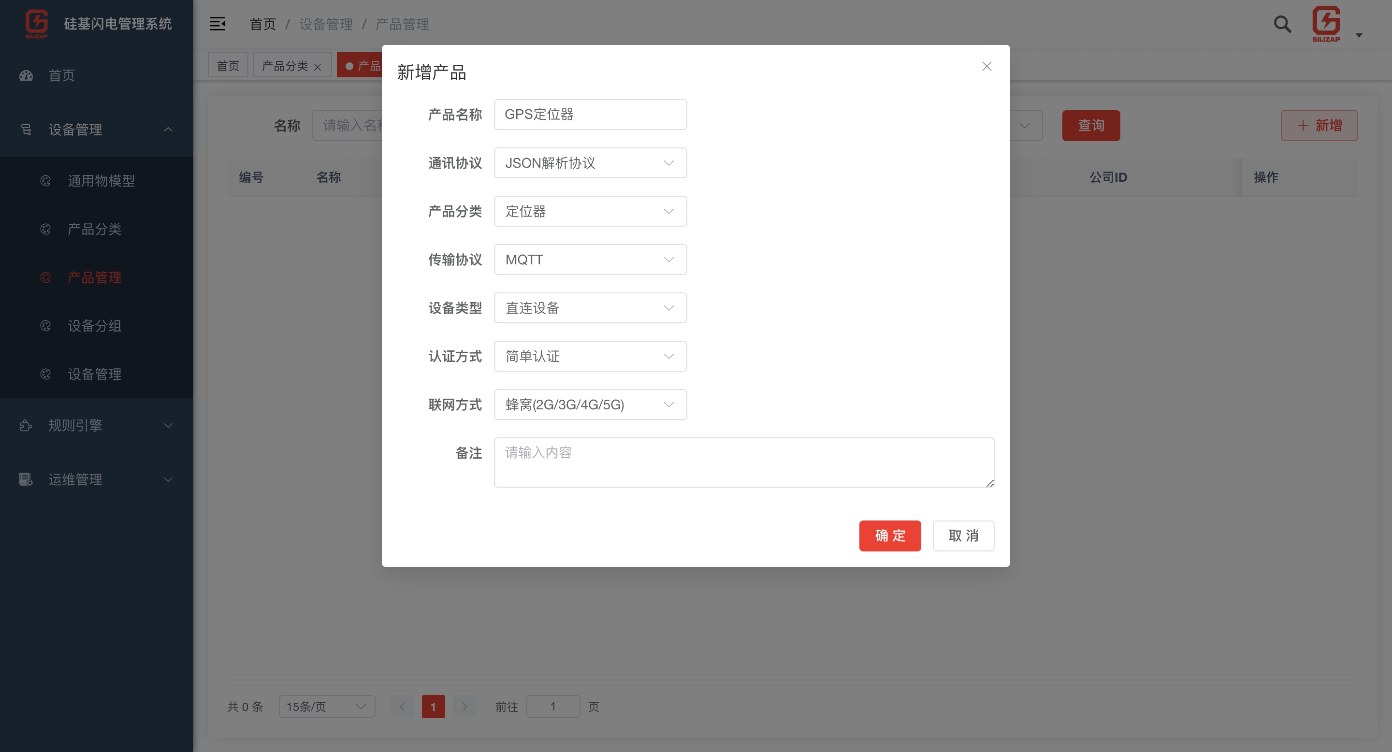This screenshot has height=752, width=1392.
Task: Open the 认证方式 dropdown
Action: pyautogui.click(x=590, y=357)
